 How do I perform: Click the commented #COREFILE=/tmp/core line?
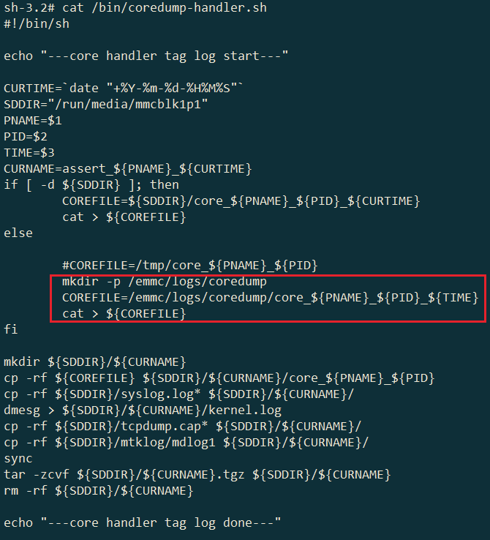pos(189,266)
